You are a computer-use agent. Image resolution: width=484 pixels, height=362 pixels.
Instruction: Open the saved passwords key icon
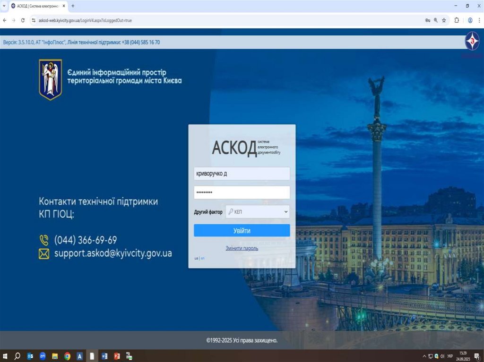tap(427, 20)
